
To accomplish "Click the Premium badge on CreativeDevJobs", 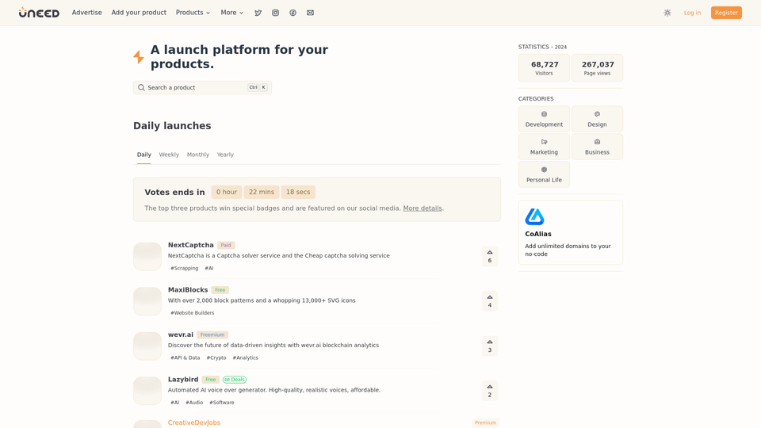I will tap(485, 422).
